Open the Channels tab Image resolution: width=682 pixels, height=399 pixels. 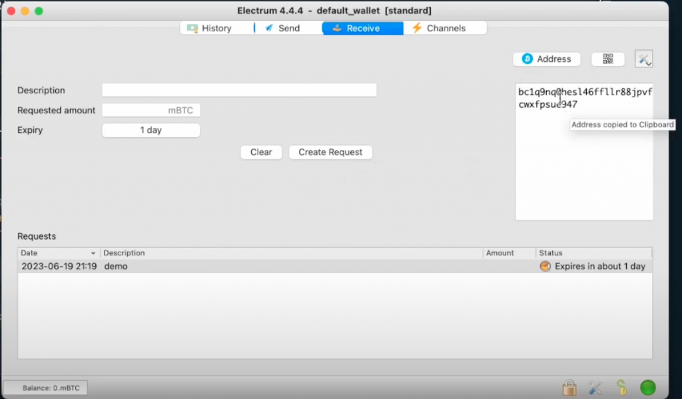[445, 28]
